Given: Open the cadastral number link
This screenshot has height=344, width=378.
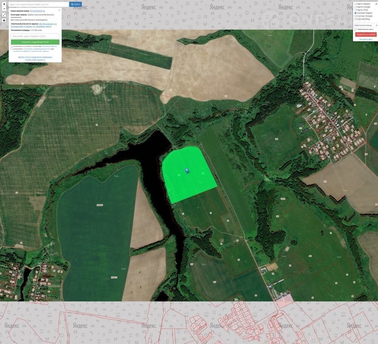Looking at the screenshot, I should pyautogui.click(x=37, y=11).
